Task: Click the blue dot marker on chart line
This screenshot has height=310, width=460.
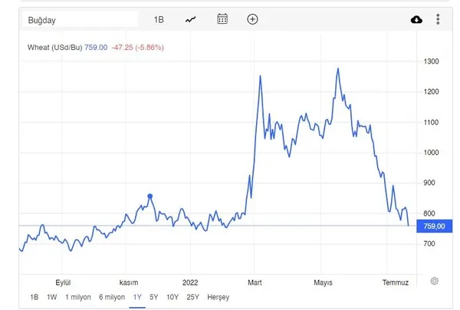Action: click(149, 196)
